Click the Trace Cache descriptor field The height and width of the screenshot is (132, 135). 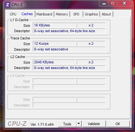click(69, 49)
